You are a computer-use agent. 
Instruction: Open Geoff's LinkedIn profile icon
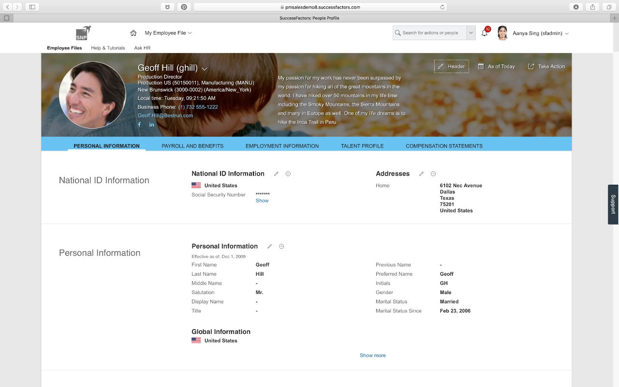point(151,124)
